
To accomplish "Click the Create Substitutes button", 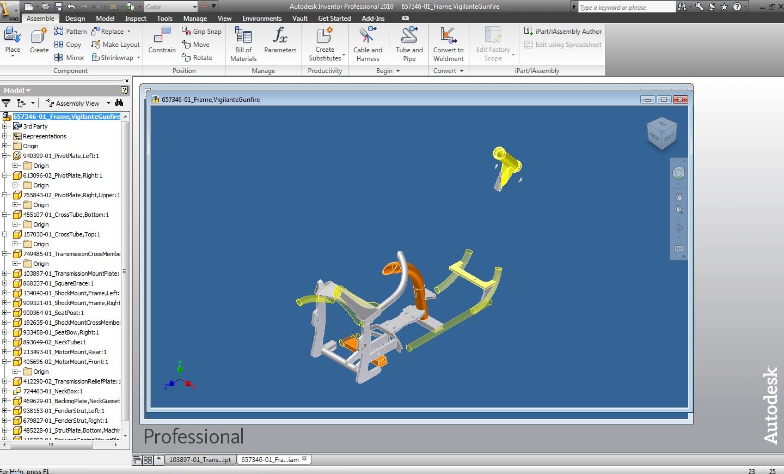I will coord(325,44).
